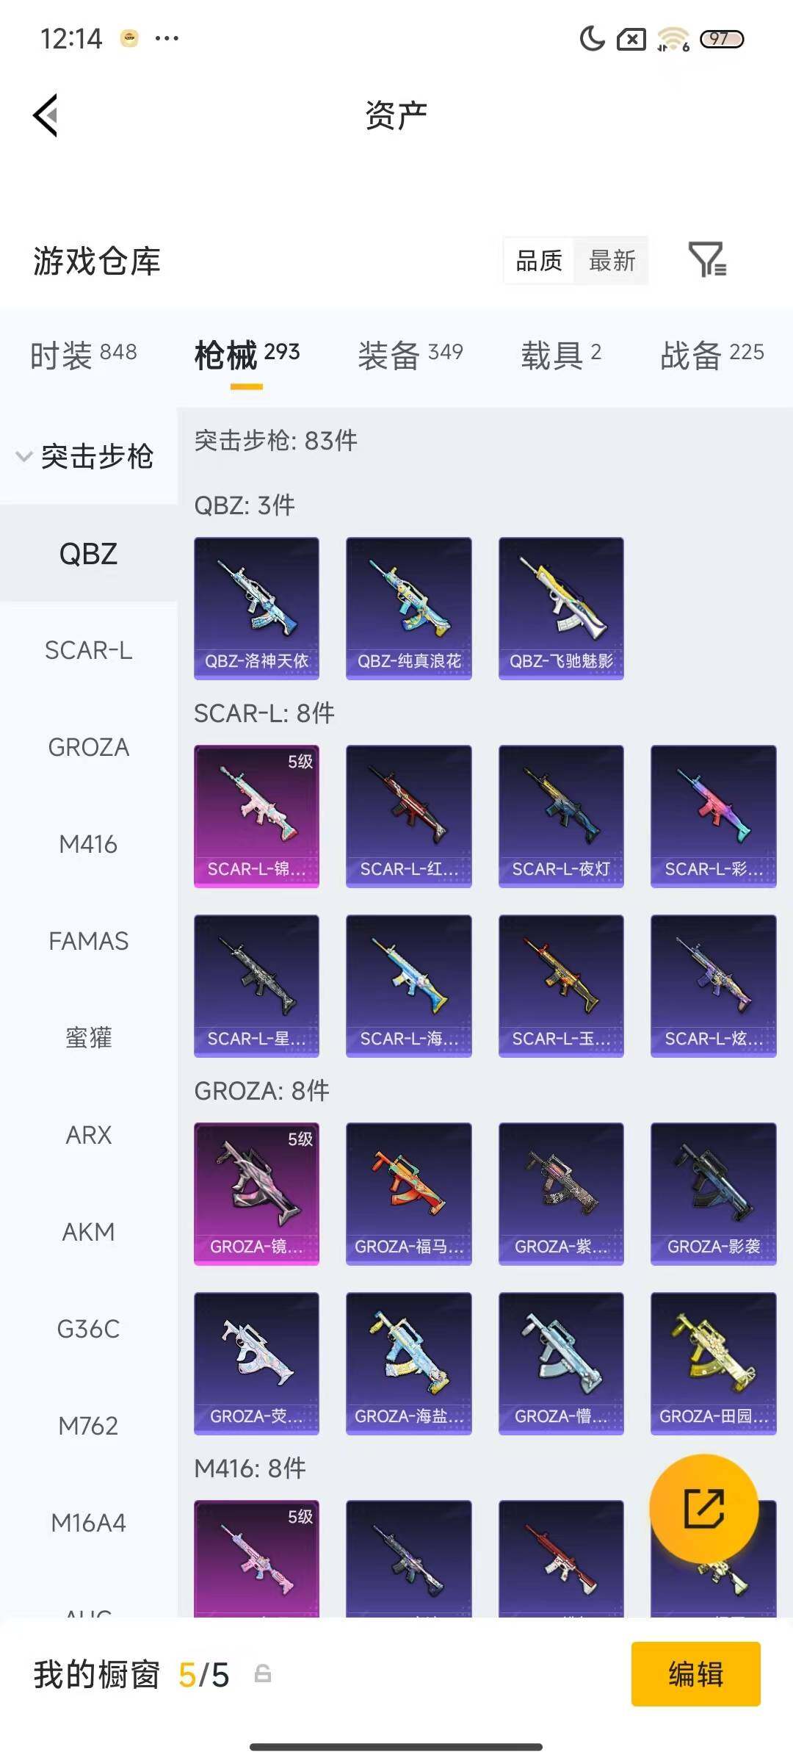Tap the back arrow icon

point(46,115)
